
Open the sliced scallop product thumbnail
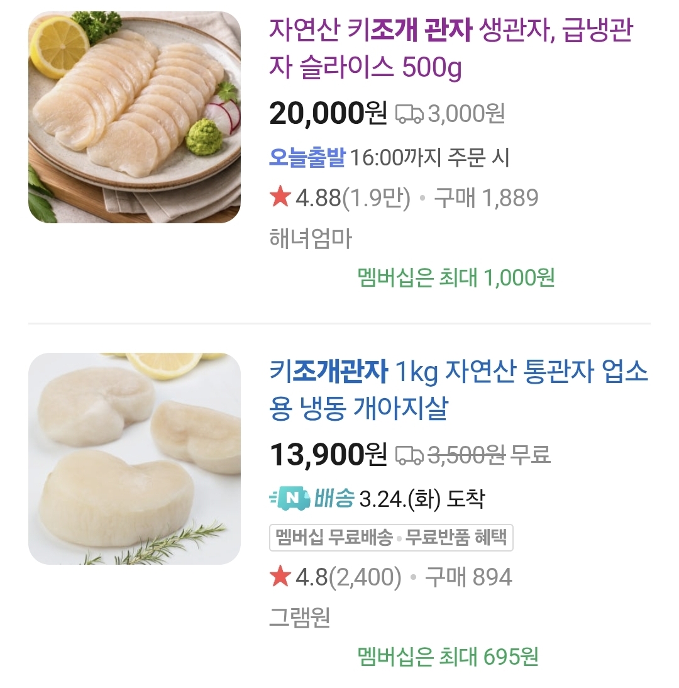[134, 117]
